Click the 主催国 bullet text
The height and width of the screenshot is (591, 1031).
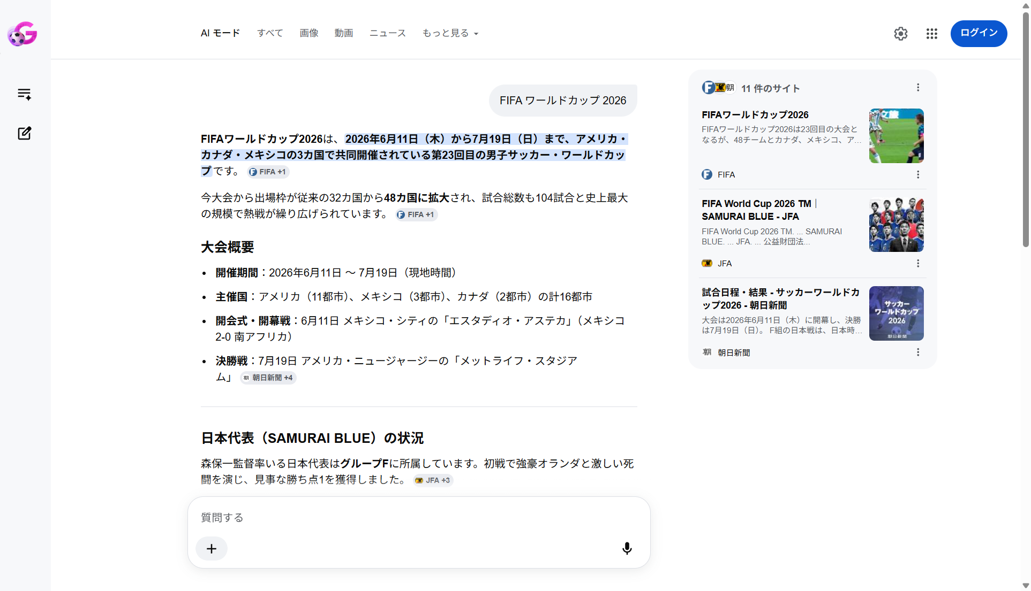click(404, 297)
